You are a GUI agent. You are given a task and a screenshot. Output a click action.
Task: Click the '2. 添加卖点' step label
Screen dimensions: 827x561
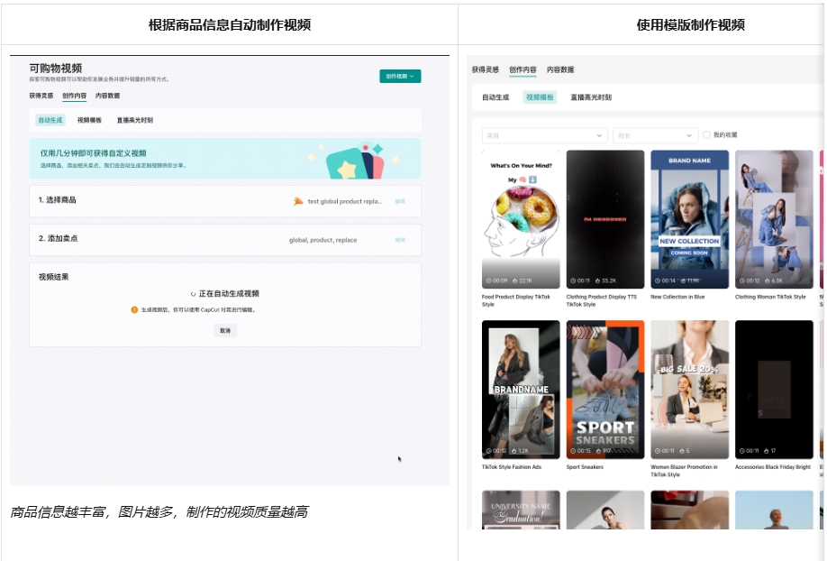pyautogui.click(x=58, y=238)
